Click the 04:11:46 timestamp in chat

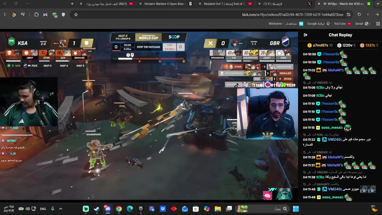[x=309, y=189]
